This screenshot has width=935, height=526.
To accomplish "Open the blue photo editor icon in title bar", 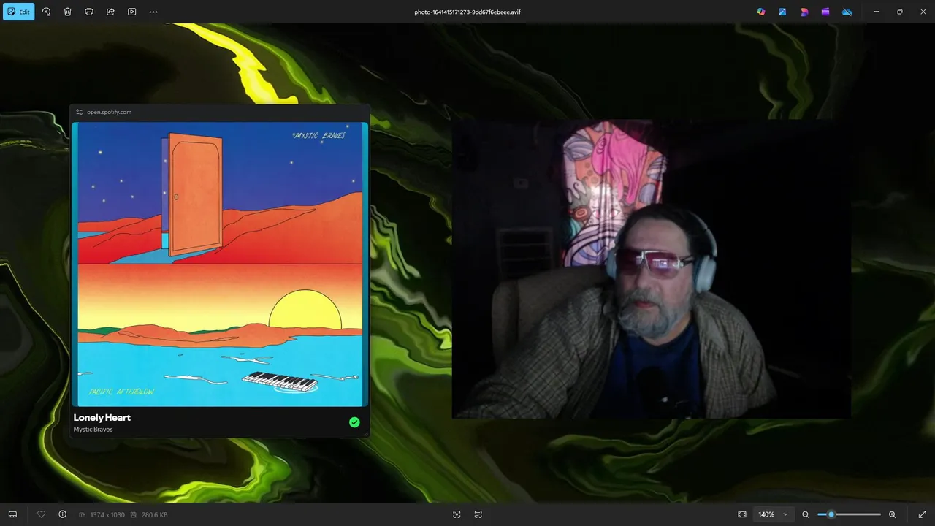I will (782, 12).
